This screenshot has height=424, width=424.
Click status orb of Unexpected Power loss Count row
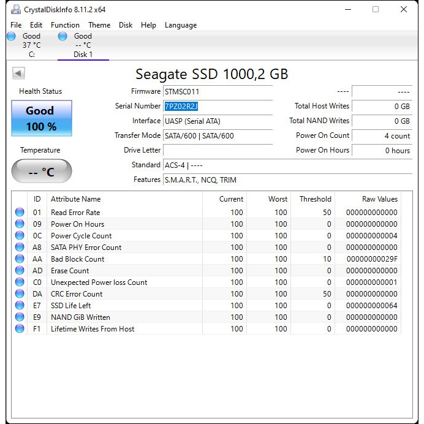20,282
